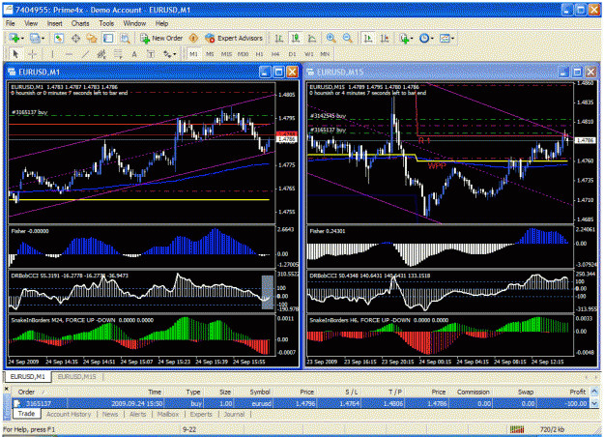Select order row 3165137 in Trade list
604x437 pixels.
(x=301, y=403)
